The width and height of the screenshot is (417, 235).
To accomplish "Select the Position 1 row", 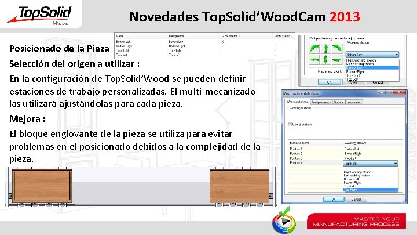I will [x=297, y=149].
